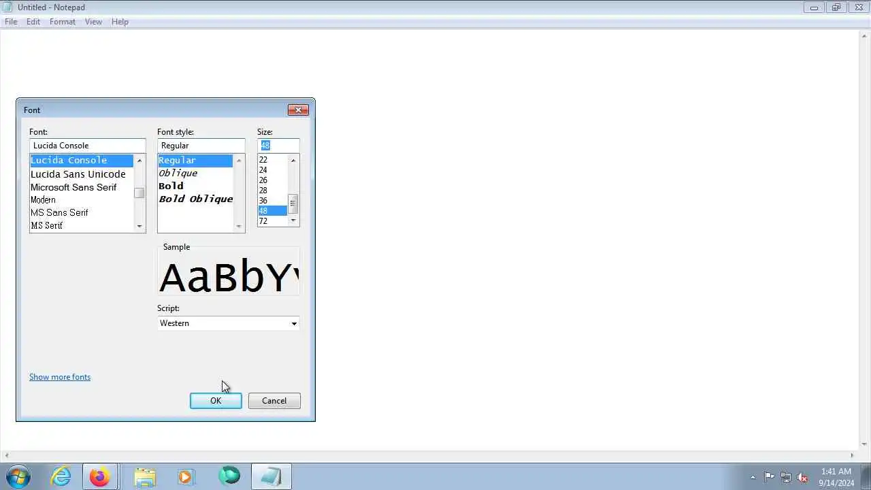Select size 24 in size list
Screen dimensions: 871x490
click(273, 170)
